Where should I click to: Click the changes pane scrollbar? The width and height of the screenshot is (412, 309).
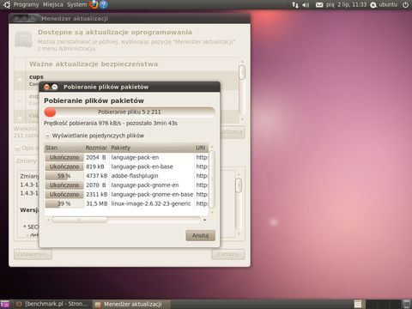point(239,185)
